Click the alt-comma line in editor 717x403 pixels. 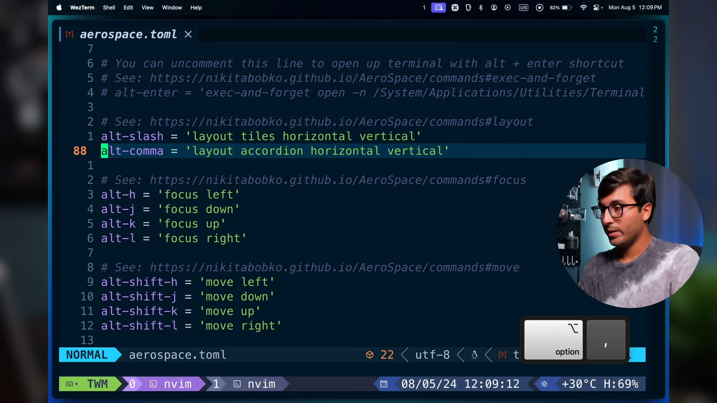point(274,151)
